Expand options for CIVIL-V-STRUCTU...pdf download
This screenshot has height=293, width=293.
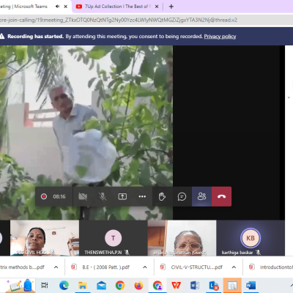234,267
